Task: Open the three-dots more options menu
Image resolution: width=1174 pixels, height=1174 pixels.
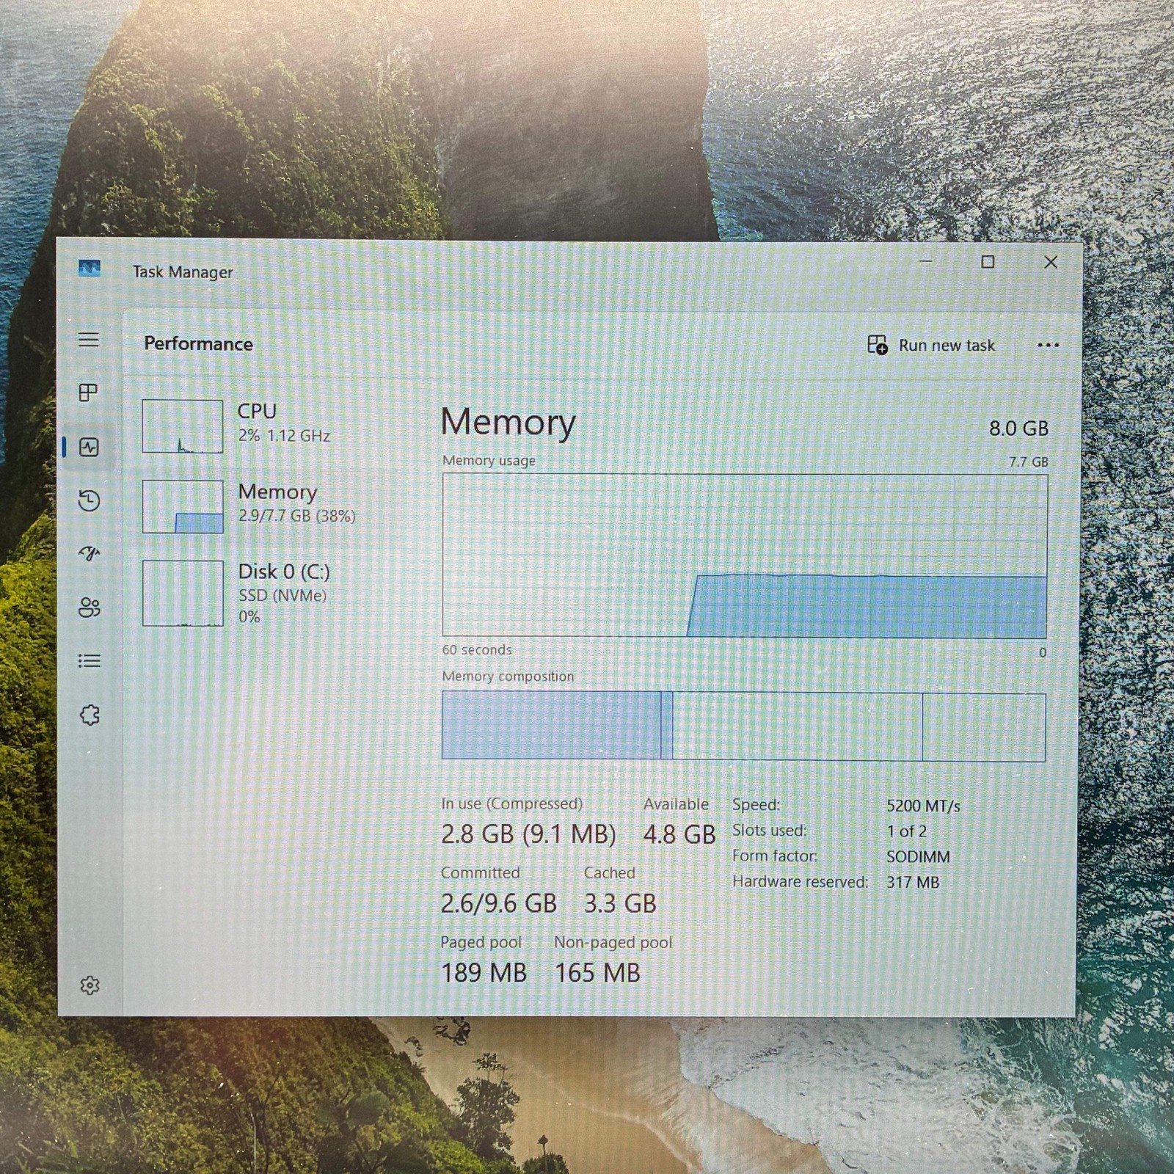Action: pos(1049,345)
